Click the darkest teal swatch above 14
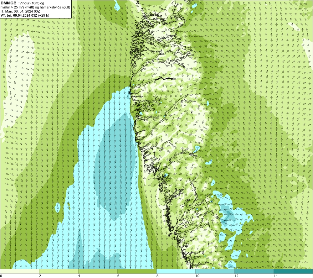Viewport: 313px width, 278px height. [294, 271]
